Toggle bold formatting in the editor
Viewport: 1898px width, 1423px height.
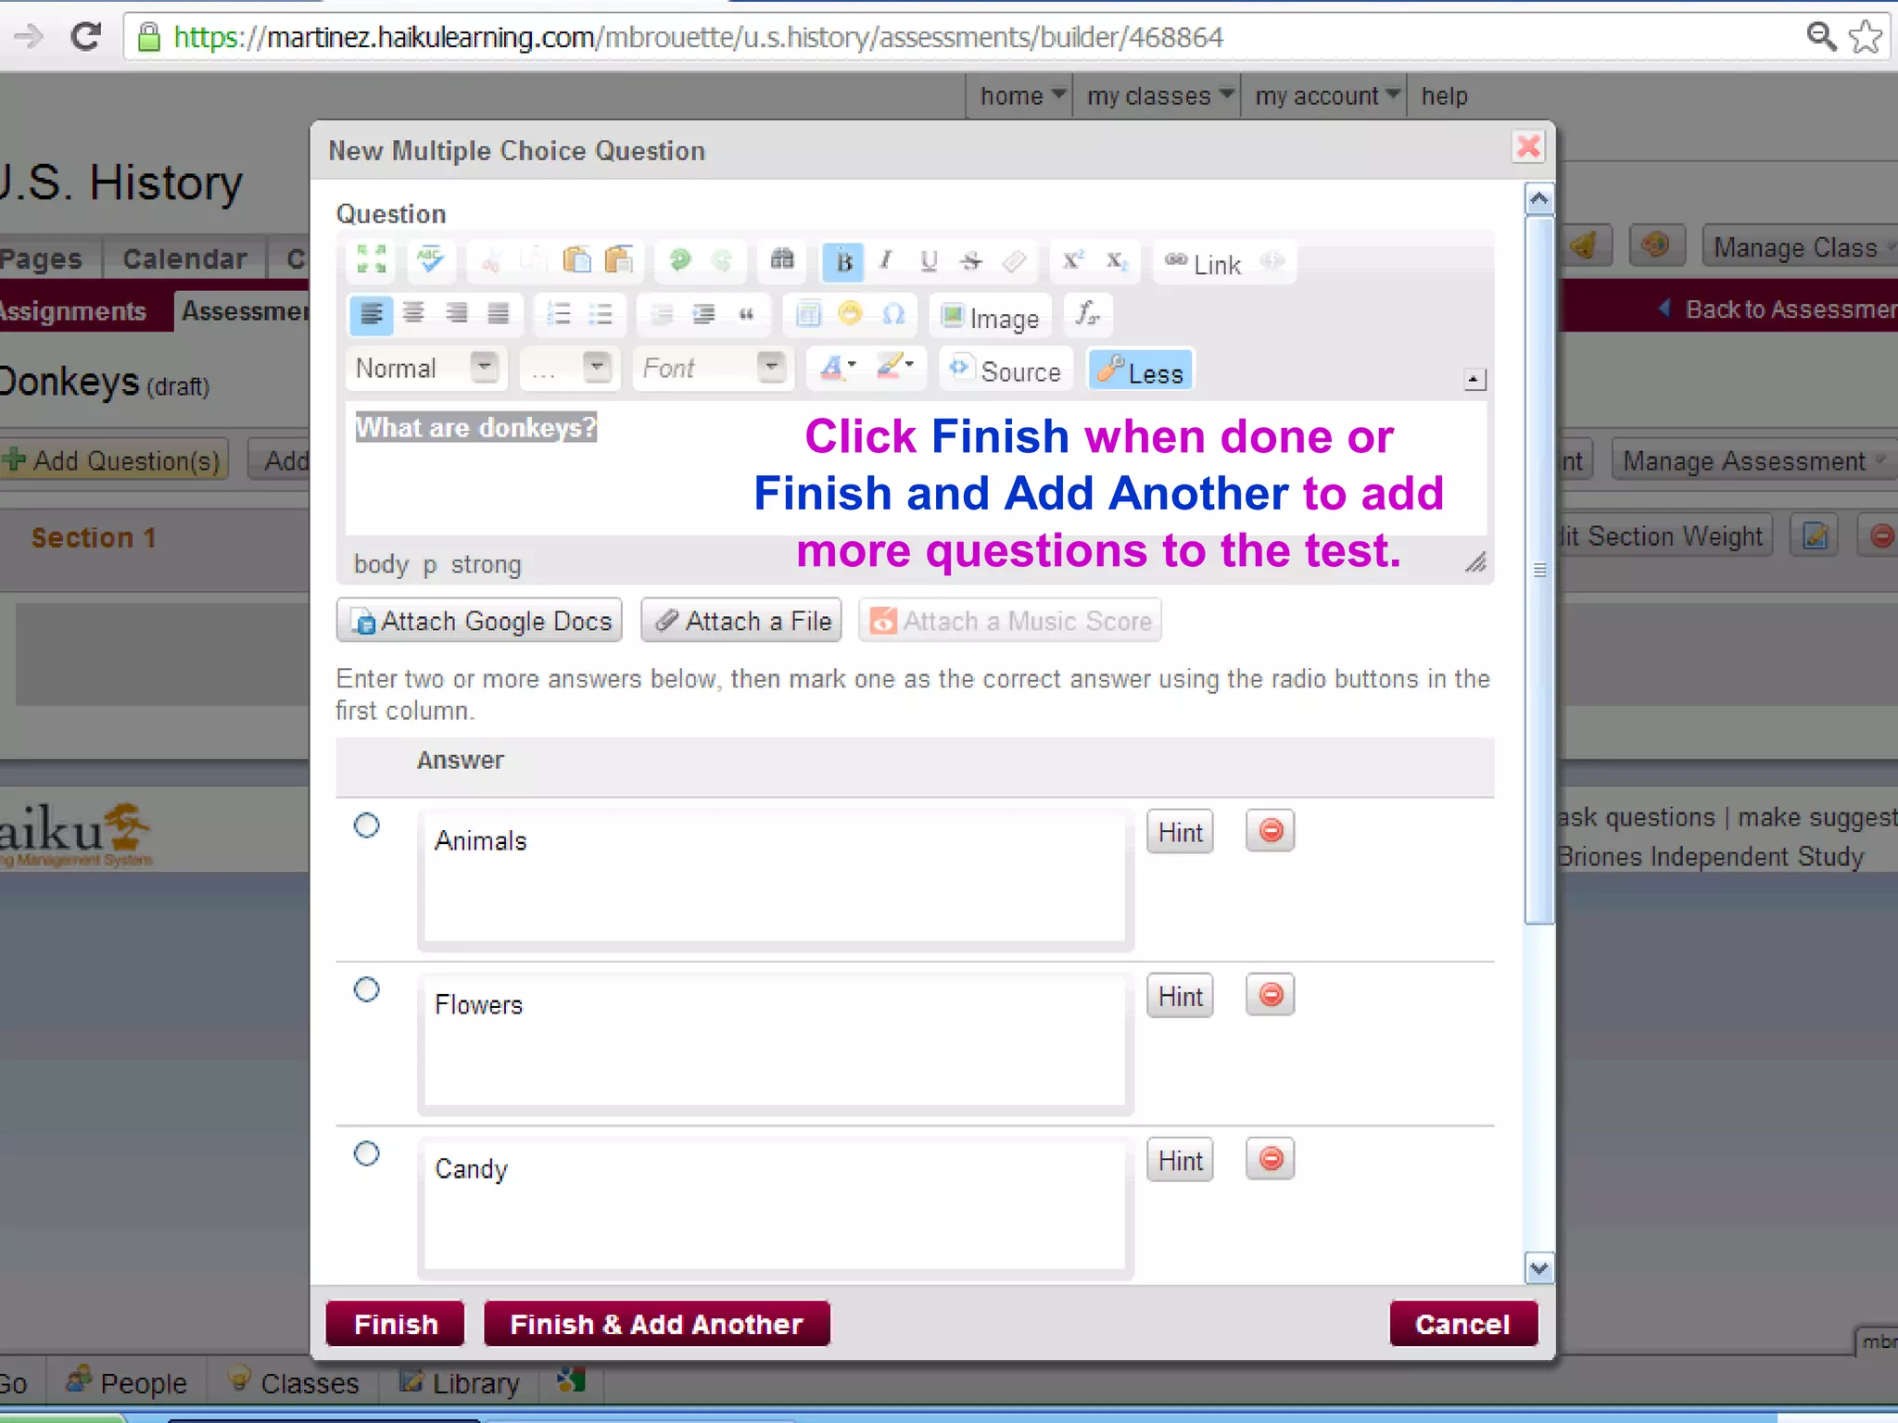coord(843,262)
